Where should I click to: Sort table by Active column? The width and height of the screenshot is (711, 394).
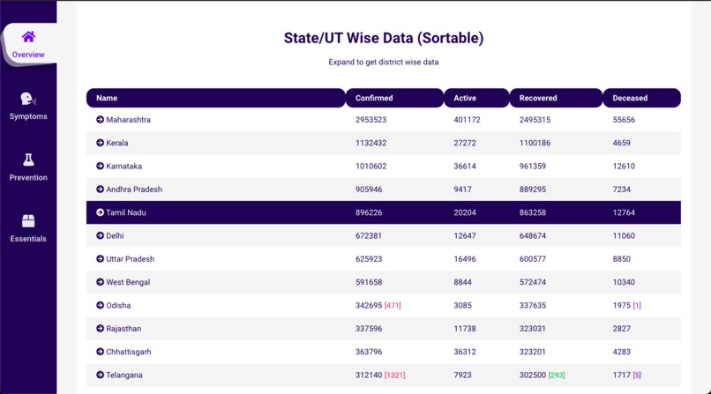[x=476, y=98]
